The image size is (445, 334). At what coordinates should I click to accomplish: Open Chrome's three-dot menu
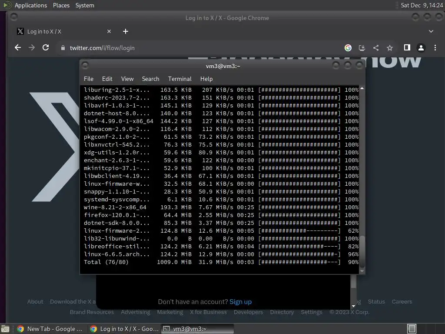pos(435,48)
